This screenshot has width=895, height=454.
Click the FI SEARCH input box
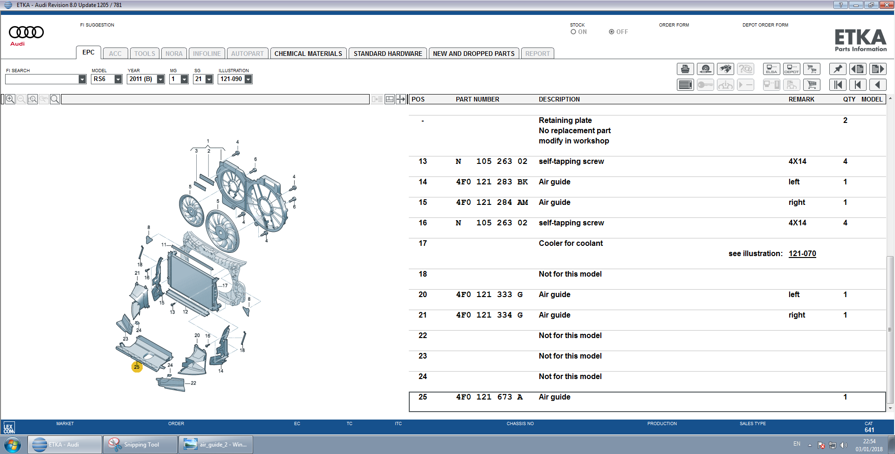(x=42, y=79)
